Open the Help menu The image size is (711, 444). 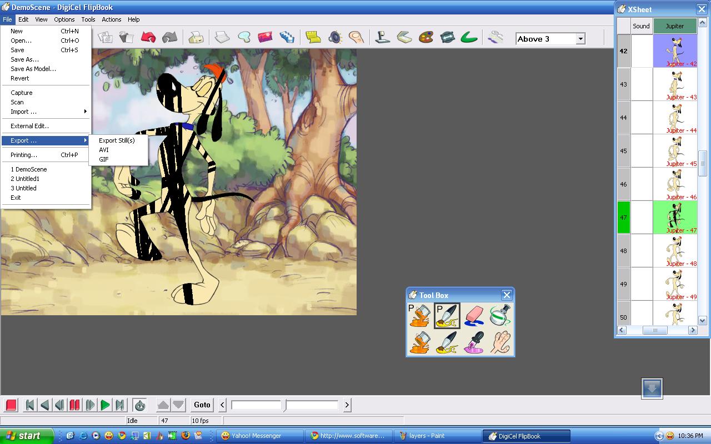click(x=134, y=19)
